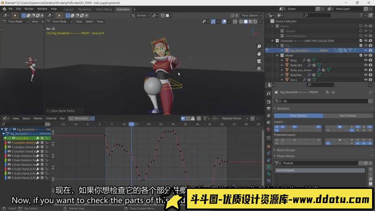Open graph editor Key menu
This screenshot has height=211, width=375.
click(x=62, y=118)
